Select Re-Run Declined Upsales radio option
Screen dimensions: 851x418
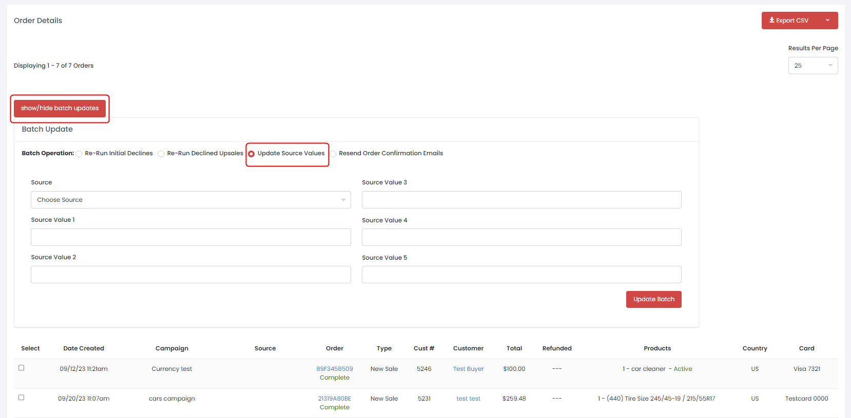click(161, 154)
